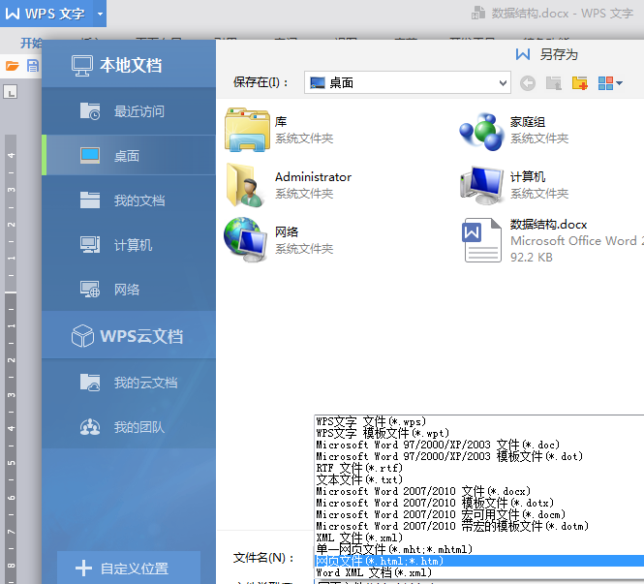Click the 开始 ribbon tab
The image size is (644, 584).
coord(31,43)
